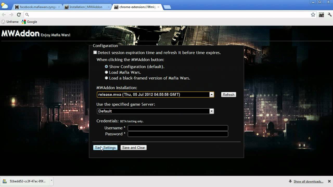Enable detect session expiration time checkbox
333x187 pixels.
(95, 52)
